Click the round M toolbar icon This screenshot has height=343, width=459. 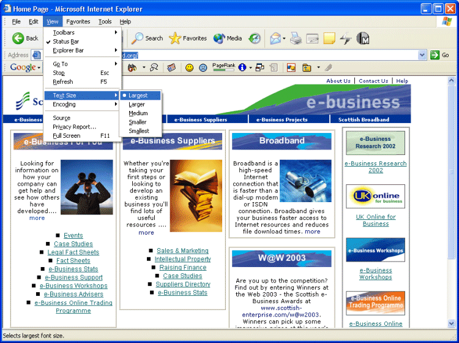363,39
